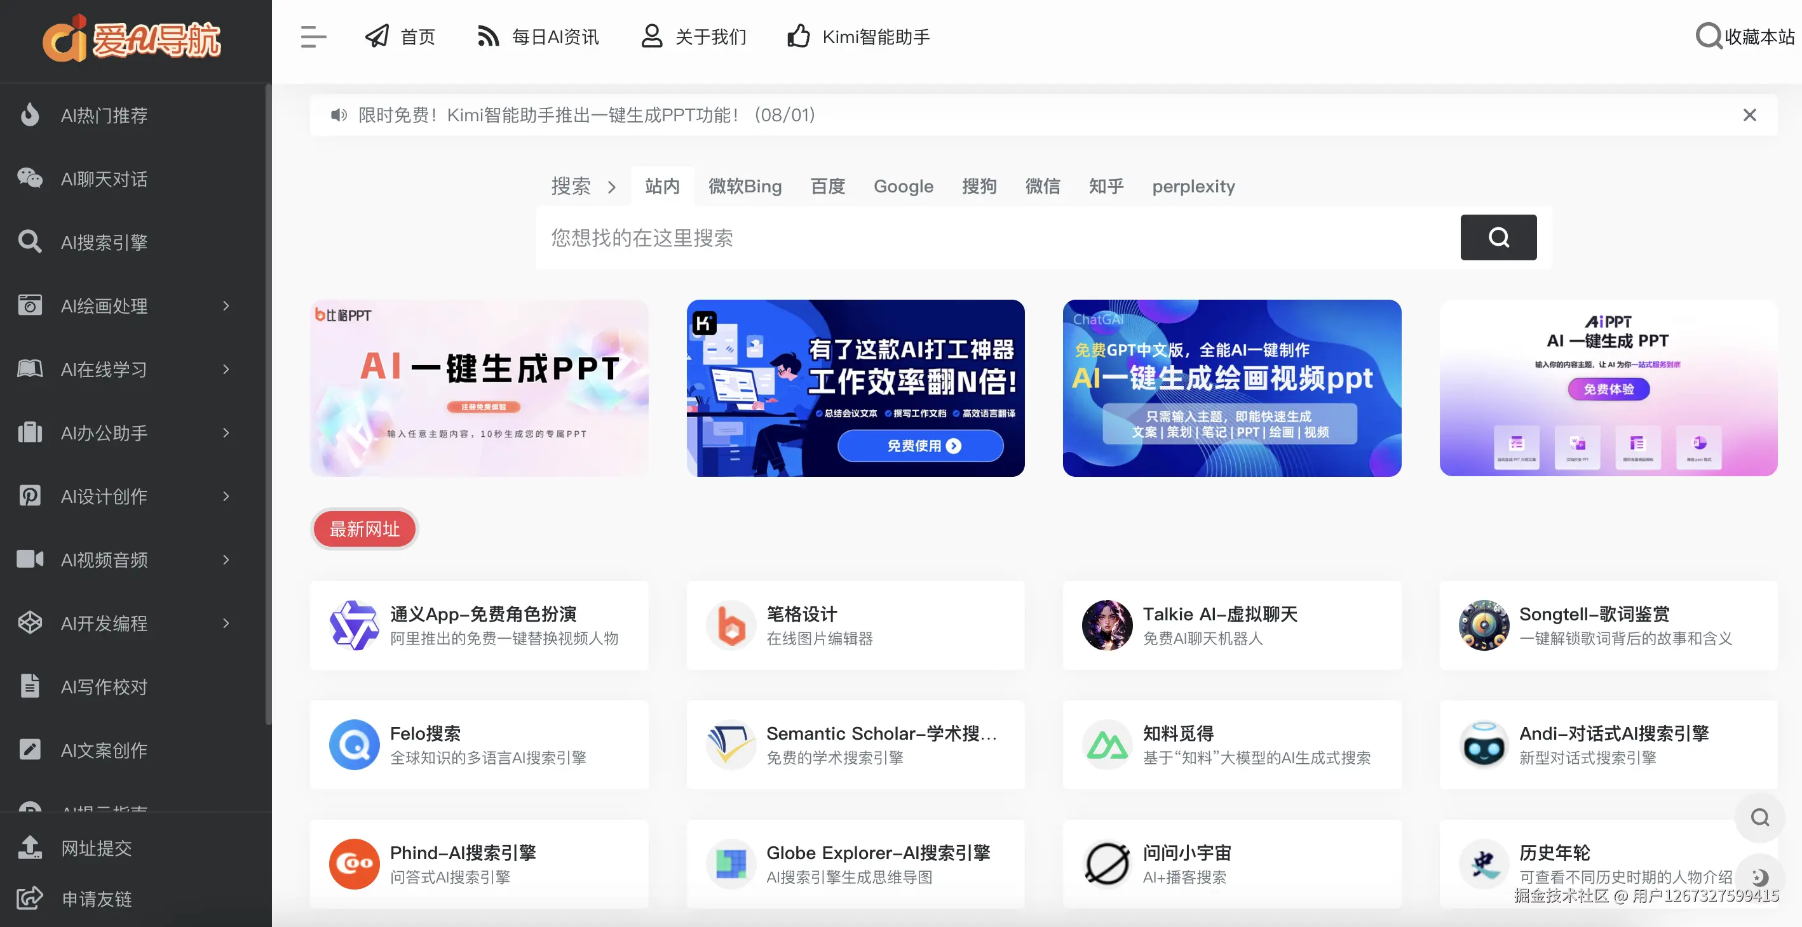Image resolution: width=1802 pixels, height=927 pixels.
Task: Click the 最新网址 red button
Action: (x=363, y=529)
